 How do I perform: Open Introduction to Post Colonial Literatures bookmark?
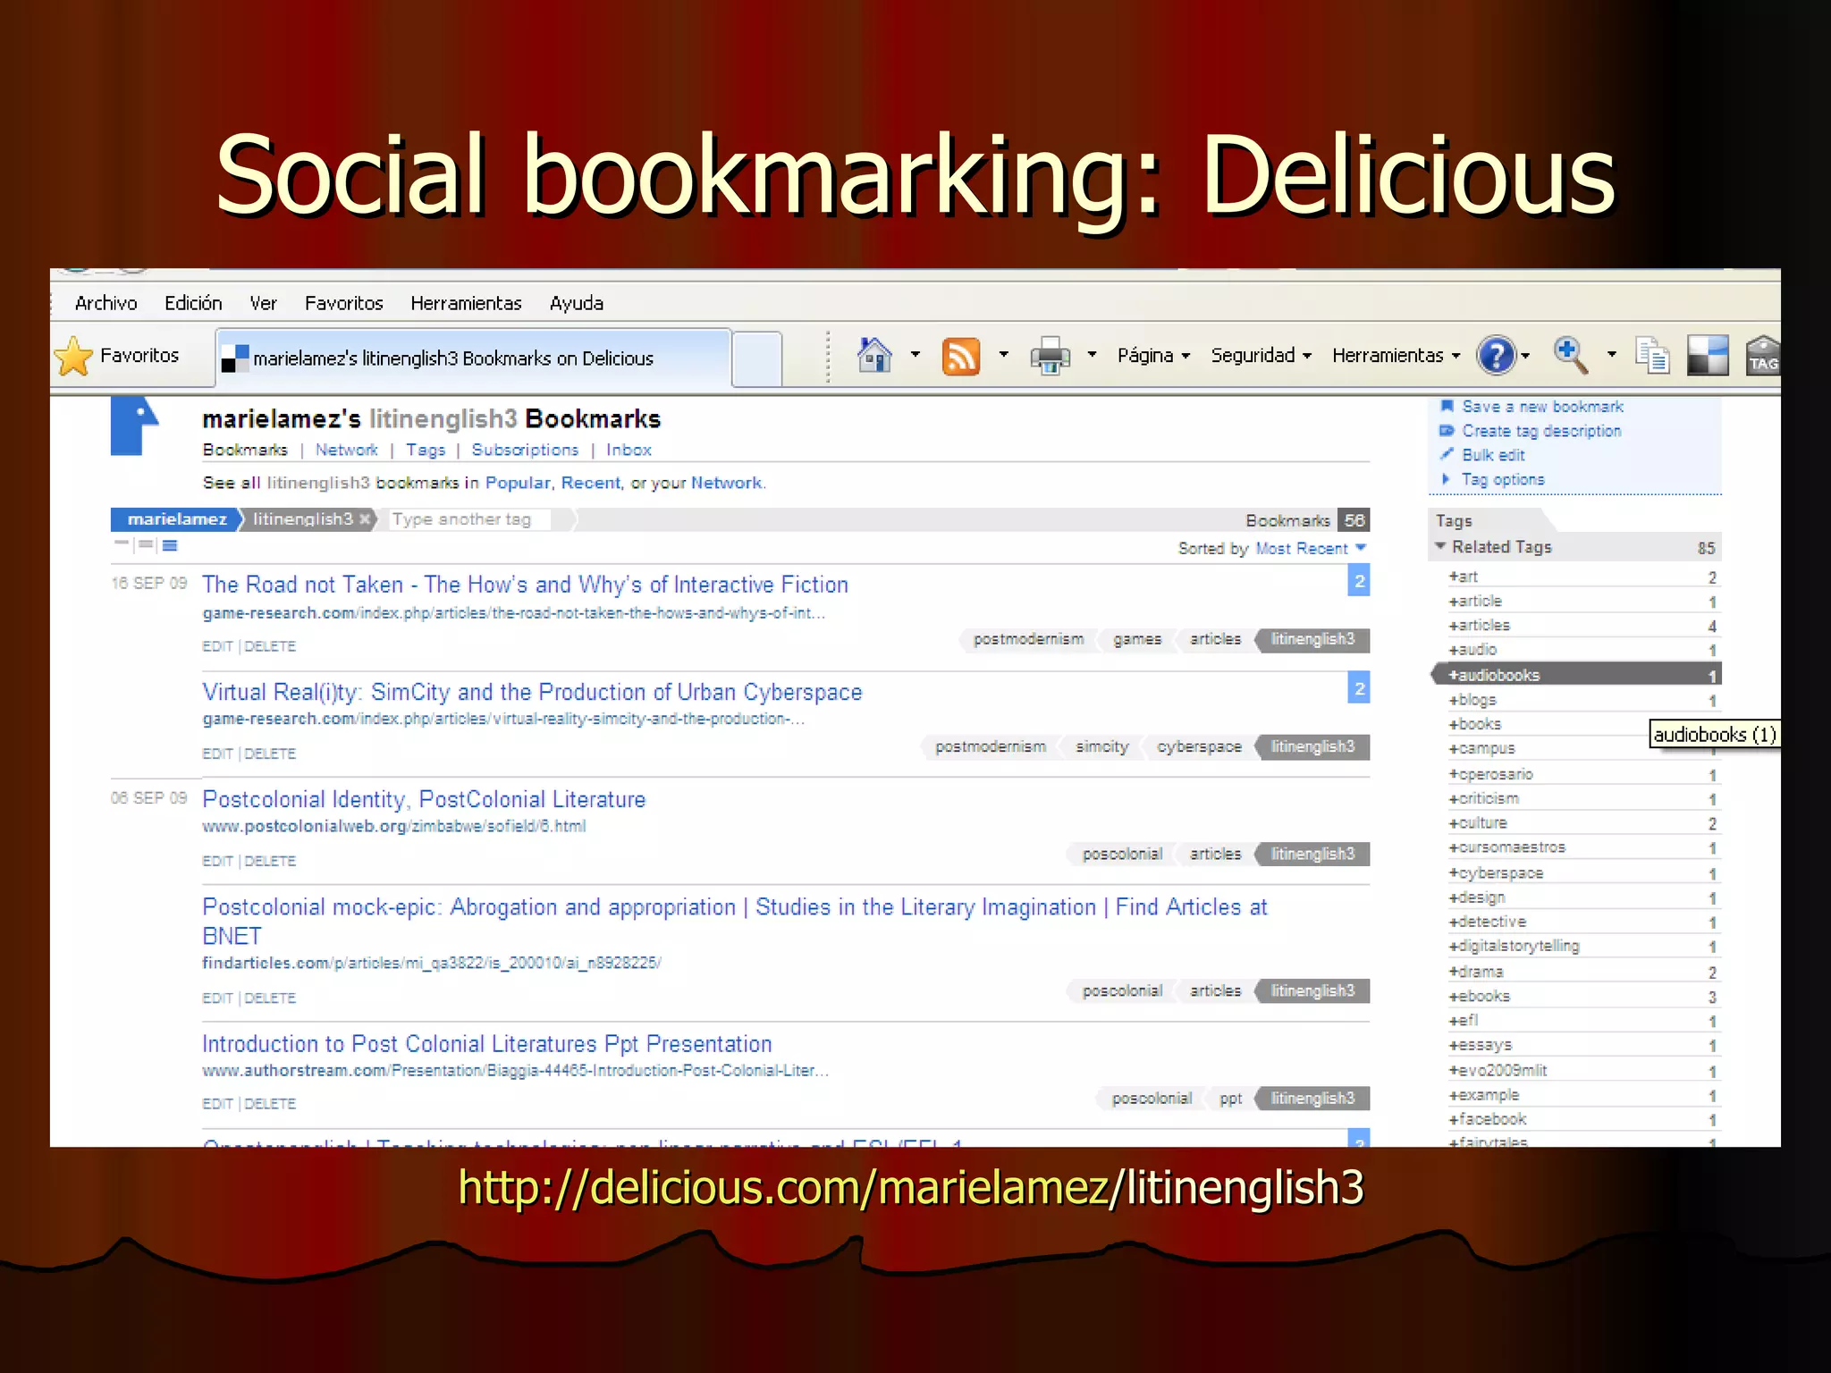[x=486, y=1044]
